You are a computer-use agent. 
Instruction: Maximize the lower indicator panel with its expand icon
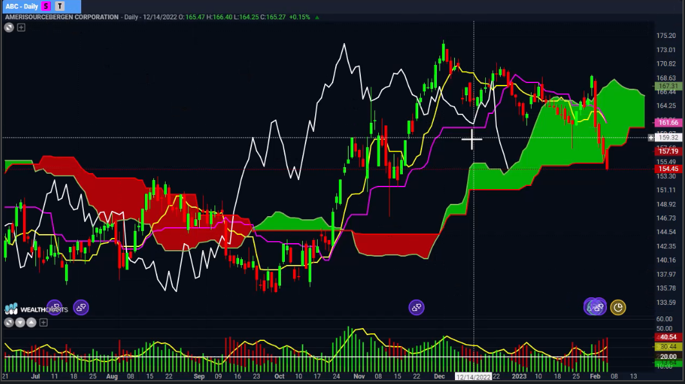pos(9,322)
